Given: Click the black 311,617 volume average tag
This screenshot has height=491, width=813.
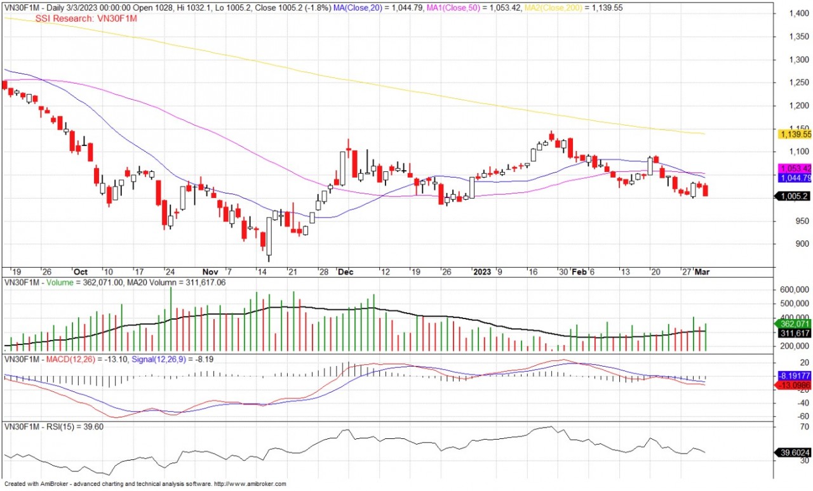Looking at the screenshot, I should pyautogui.click(x=794, y=333).
